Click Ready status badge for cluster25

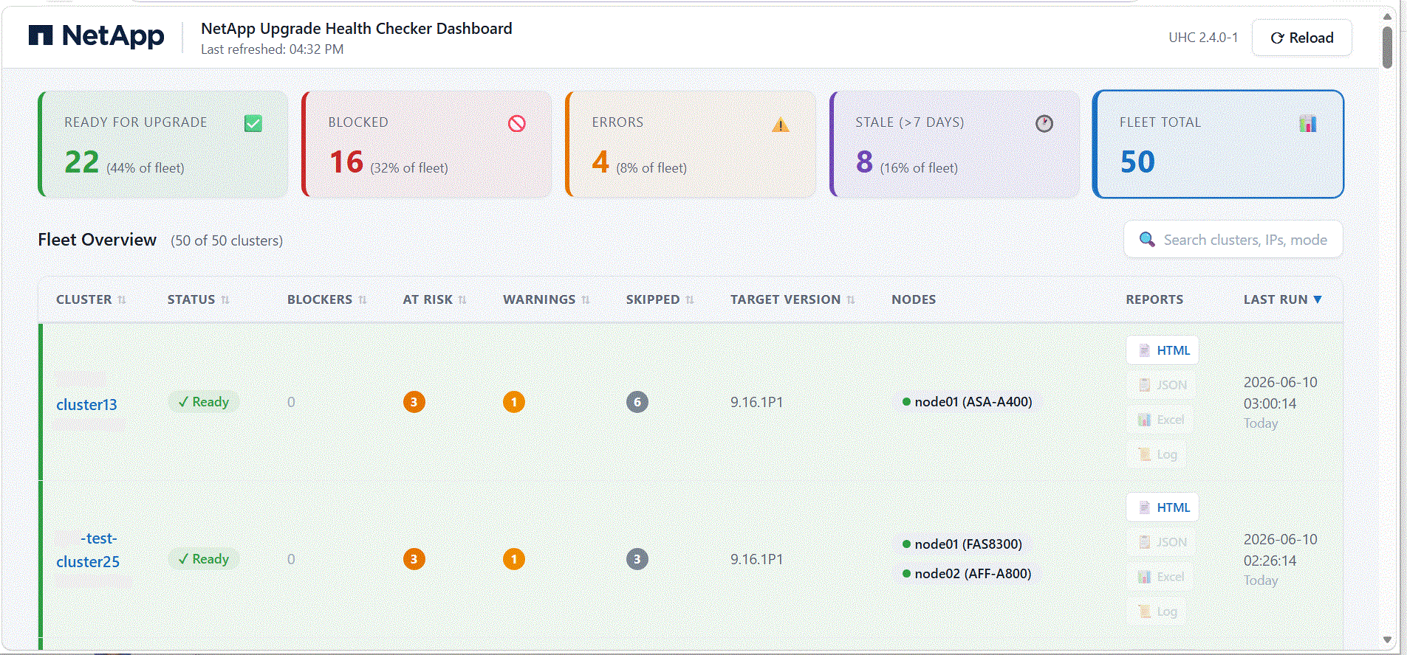click(x=203, y=559)
